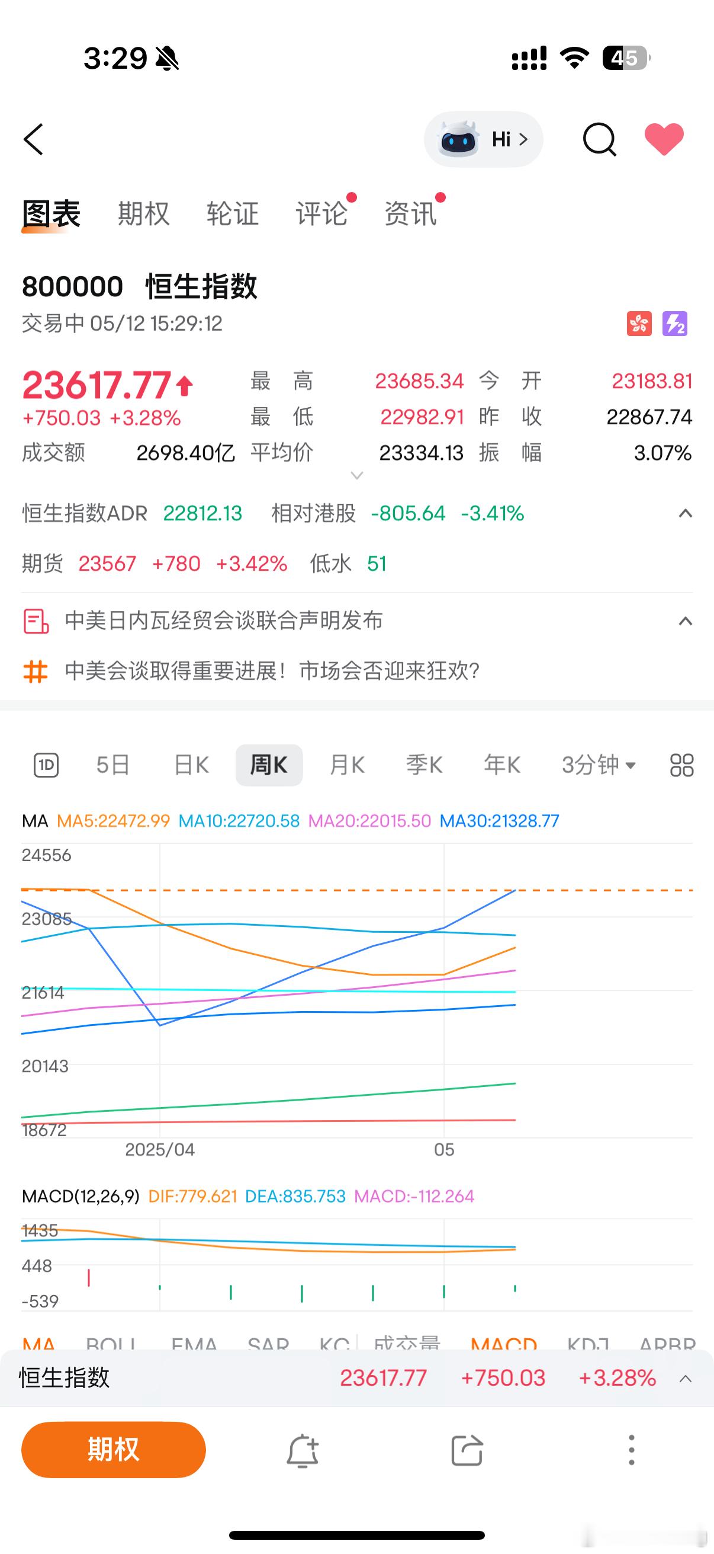Select the MA main indicator
Image resolution: width=714 pixels, height=1554 pixels.
(x=39, y=1343)
